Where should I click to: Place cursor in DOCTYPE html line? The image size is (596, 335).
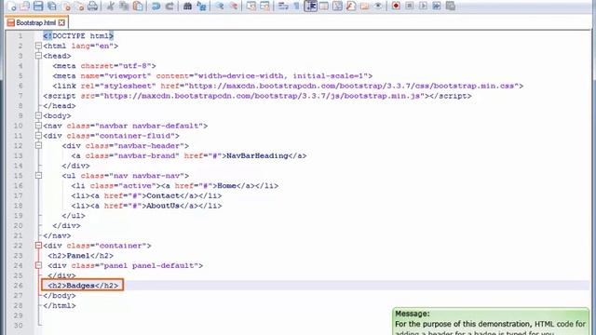point(78,36)
